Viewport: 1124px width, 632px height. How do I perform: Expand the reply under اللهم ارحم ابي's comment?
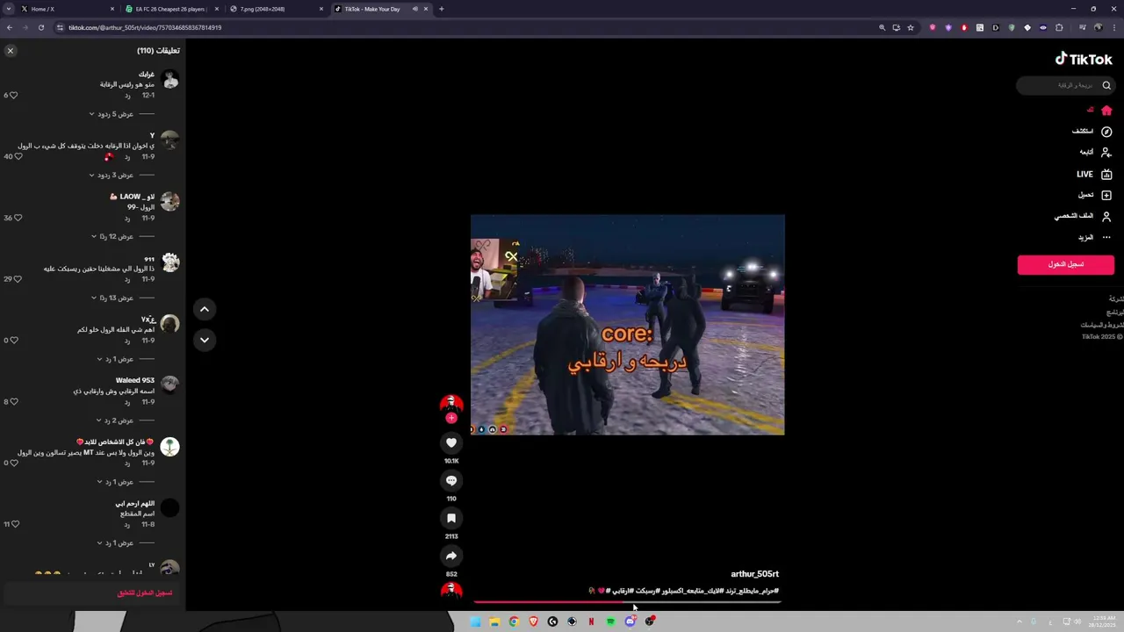coord(115,543)
